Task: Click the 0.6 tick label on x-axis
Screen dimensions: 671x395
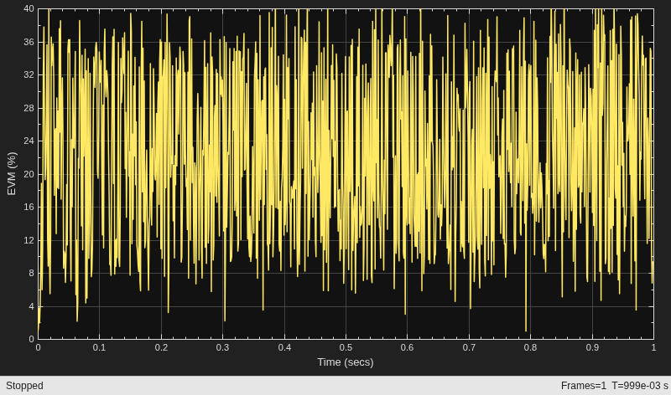Action: (x=408, y=347)
